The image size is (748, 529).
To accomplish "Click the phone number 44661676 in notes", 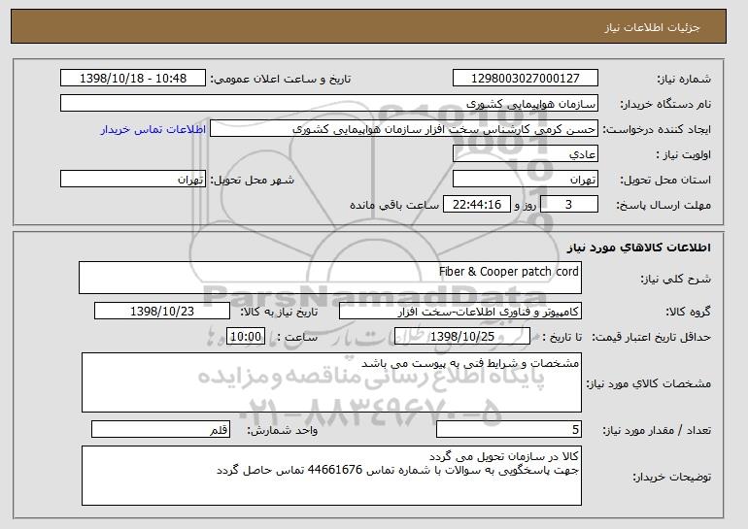I will (335, 470).
